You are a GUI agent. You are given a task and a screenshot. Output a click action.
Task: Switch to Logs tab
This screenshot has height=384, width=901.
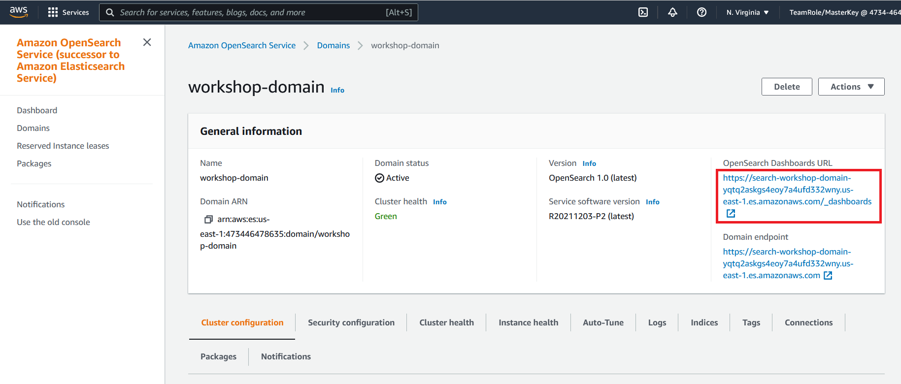coord(657,322)
